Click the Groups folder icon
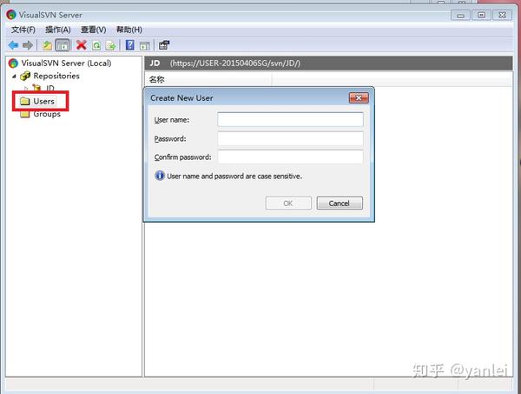The image size is (521, 394). tap(24, 114)
